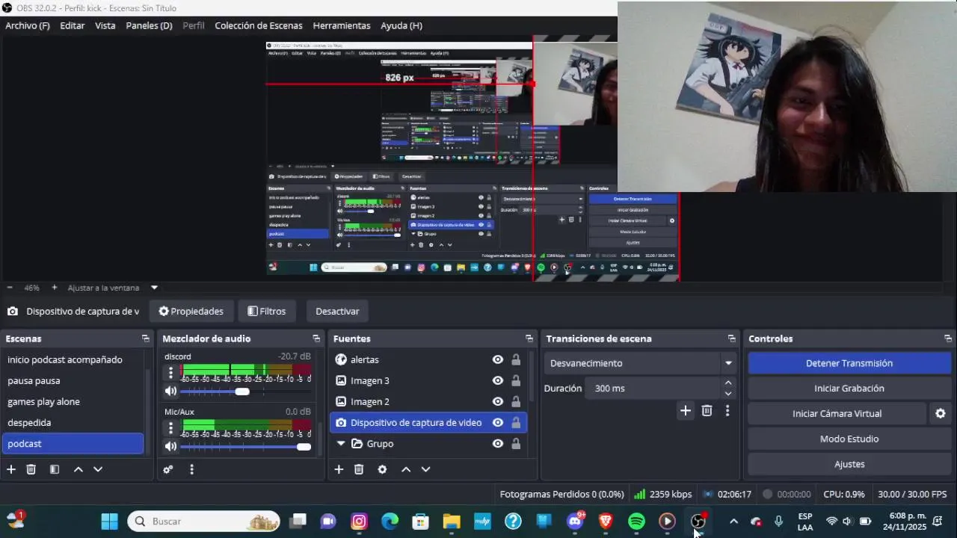Toggle visibility of Grupo source
The width and height of the screenshot is (957, 538).
click(497, 443)
